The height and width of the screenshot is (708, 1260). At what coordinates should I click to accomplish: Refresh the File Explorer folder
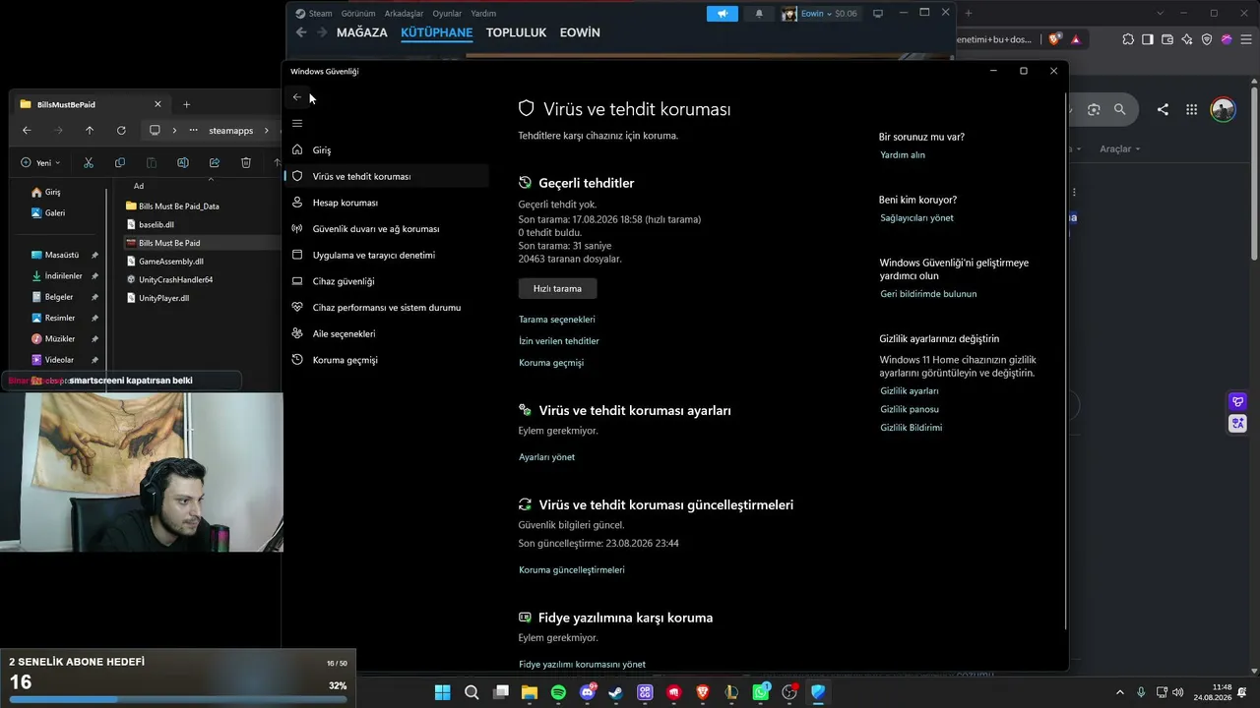point(121,130)
